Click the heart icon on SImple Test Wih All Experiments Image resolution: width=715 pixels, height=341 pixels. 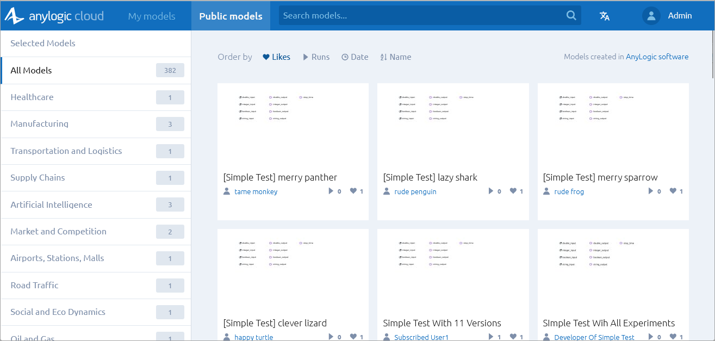pyautogui.click(x=673, y=337)
